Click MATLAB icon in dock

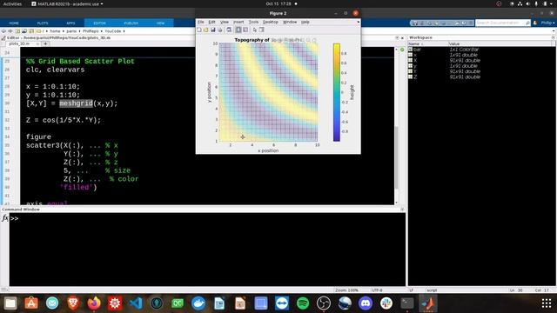[x=428, y=303]
